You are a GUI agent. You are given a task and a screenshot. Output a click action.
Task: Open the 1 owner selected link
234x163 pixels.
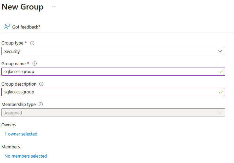pos(21,134)
